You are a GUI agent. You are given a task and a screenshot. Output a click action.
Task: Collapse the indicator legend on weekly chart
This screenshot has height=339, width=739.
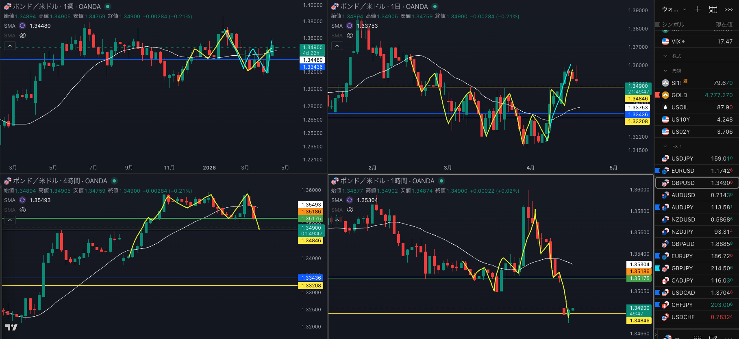10,46
